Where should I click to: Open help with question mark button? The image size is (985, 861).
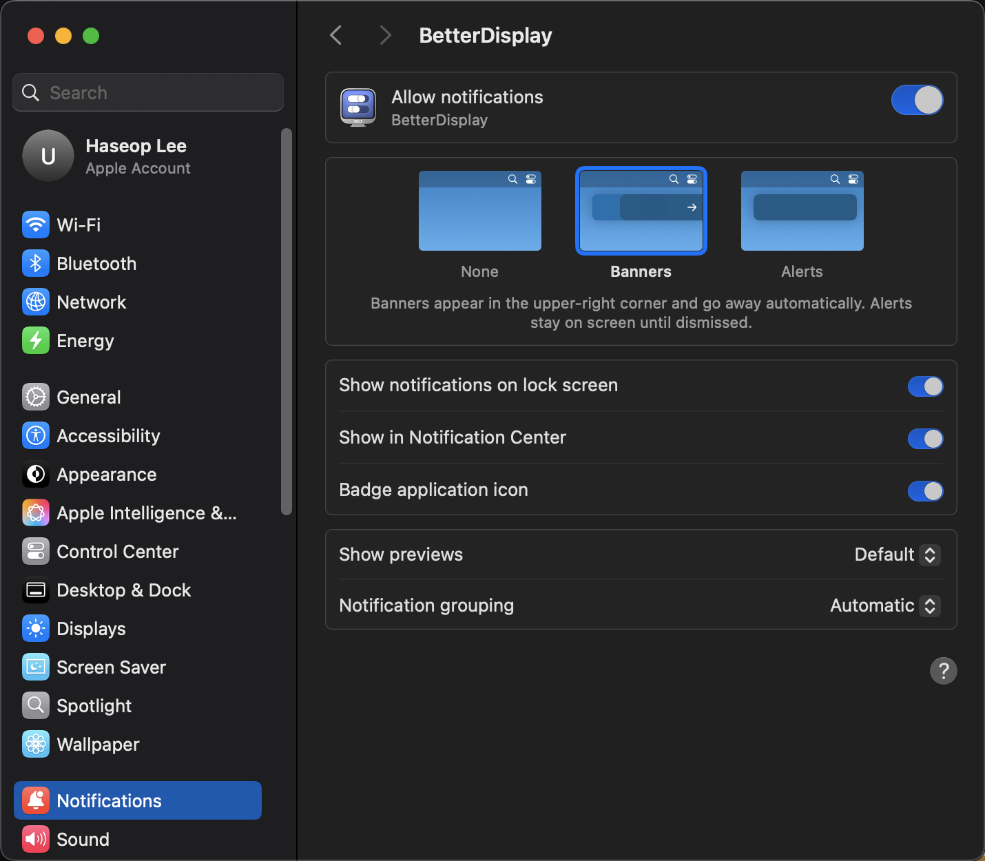click(944, 670)
